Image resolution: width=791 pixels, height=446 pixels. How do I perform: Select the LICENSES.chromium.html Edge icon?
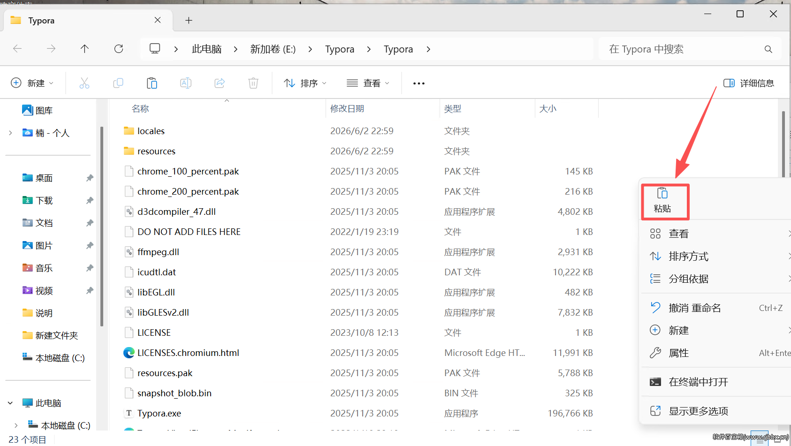pyautogui.click(x=129, y=353)
